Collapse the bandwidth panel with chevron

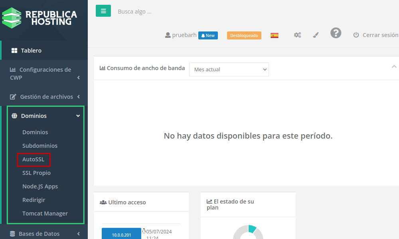click(x=394, y=67)
